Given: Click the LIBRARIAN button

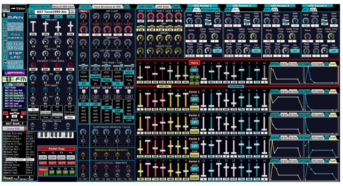Looking at the screenshot, I should coord(14,73).
